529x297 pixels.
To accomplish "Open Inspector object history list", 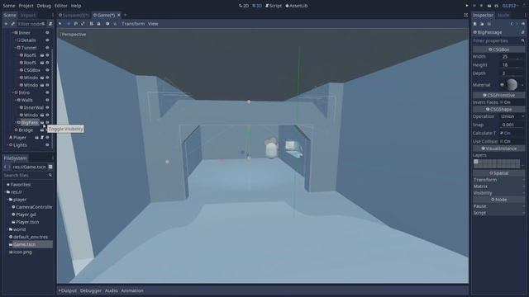I will point(523,24).
